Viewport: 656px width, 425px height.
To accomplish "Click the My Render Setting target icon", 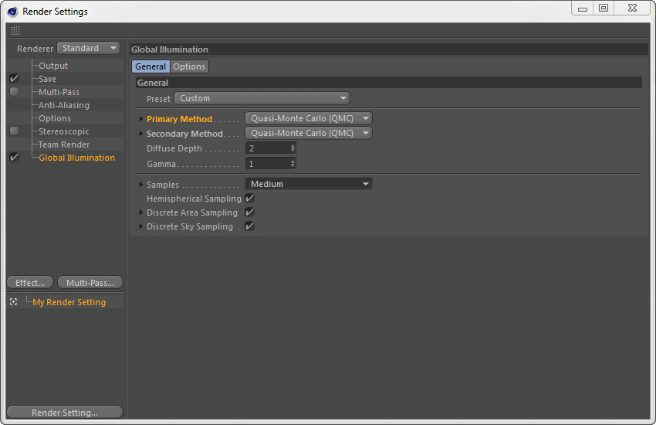I will pos(14,302).
